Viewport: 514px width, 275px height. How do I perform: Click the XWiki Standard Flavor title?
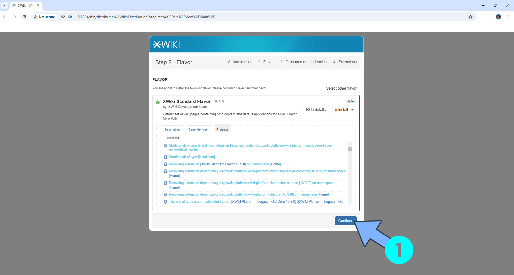pos(187,101)
